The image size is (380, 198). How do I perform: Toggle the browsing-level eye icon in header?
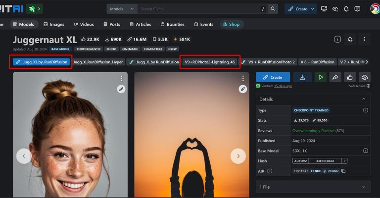click(335, 9)
